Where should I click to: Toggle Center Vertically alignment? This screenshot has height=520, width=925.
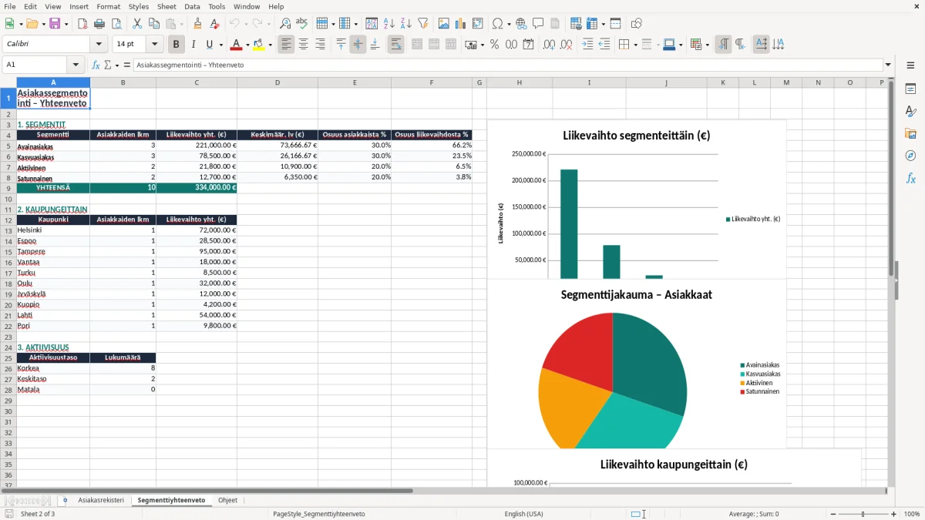358,45
